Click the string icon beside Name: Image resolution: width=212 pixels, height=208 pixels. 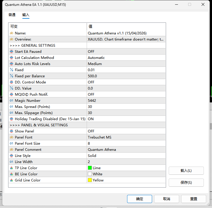point(12,33)
